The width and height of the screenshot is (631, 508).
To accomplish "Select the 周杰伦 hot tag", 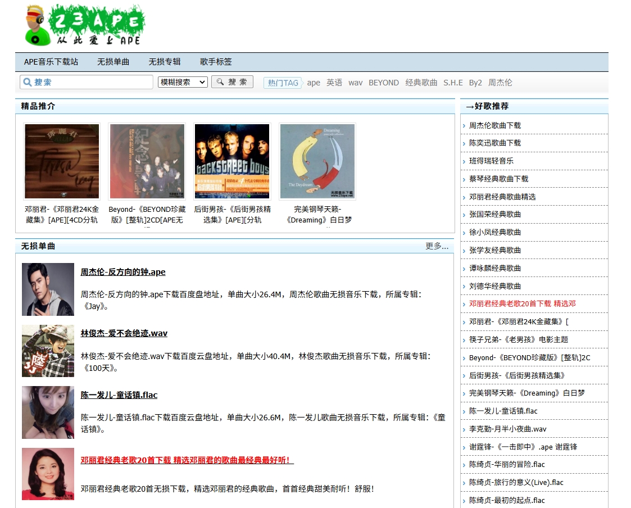I will click(x=499, y=83).
